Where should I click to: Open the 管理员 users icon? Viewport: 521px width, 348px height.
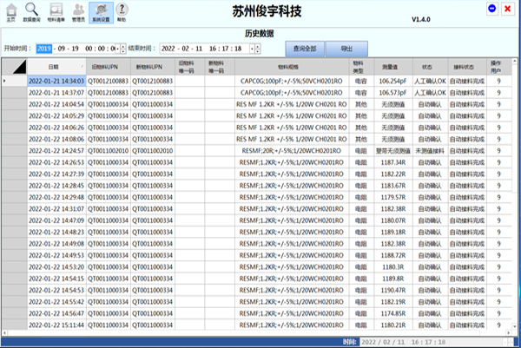pyautogui.click(x=78, y=13)
